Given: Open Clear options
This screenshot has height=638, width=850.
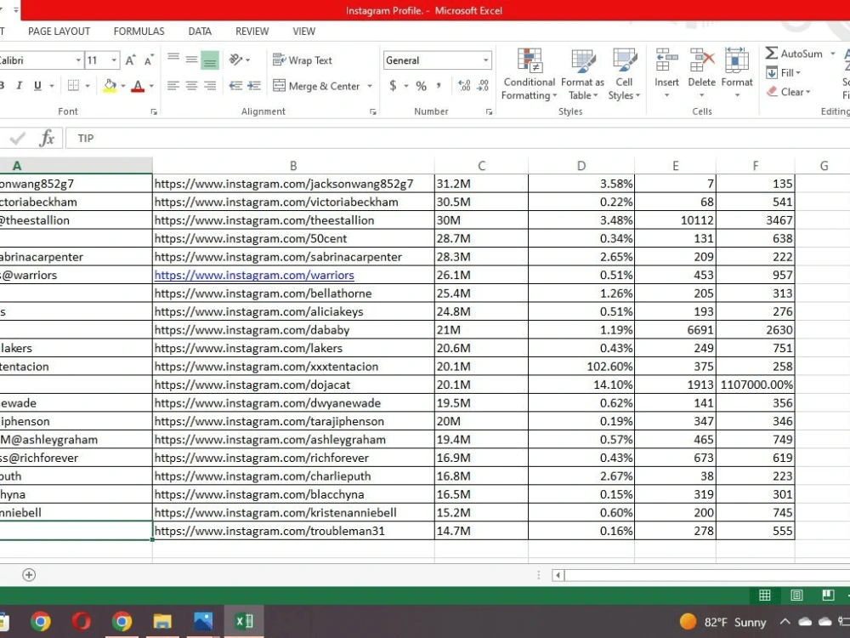Looking at the screenshot, I should [x=789, y=92].
